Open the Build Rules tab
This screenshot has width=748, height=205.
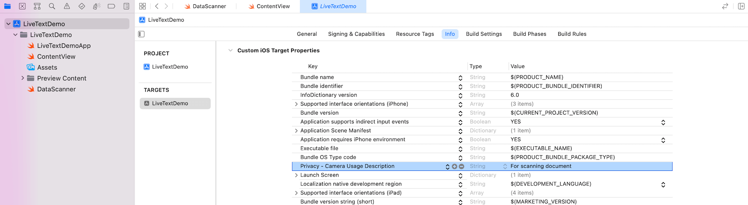point(572,34)
